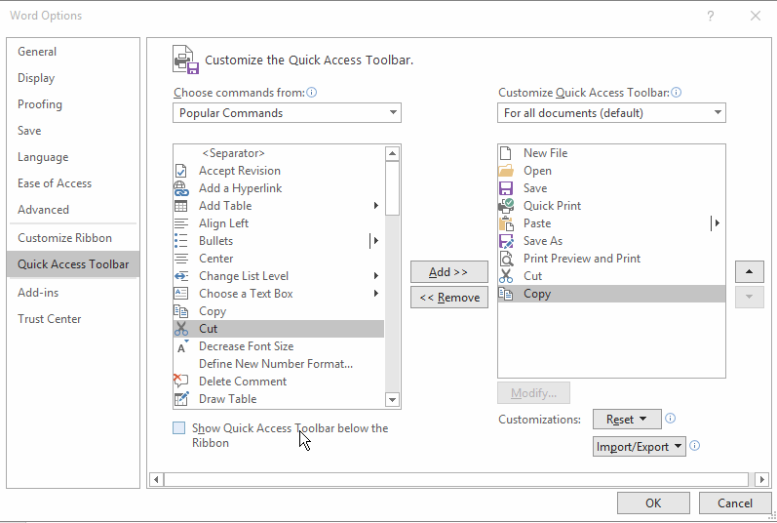The width and height of the screenshot is (777, 523).
Task: Click commands list scroll down arrow
Action: click(x=392, y=399)
